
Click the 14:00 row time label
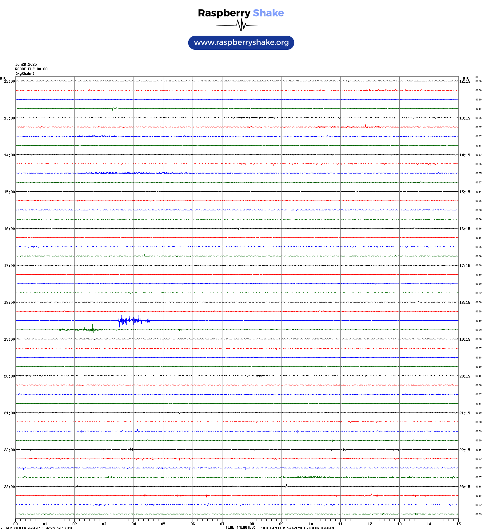pyautogui.click(x=9, y=155)
